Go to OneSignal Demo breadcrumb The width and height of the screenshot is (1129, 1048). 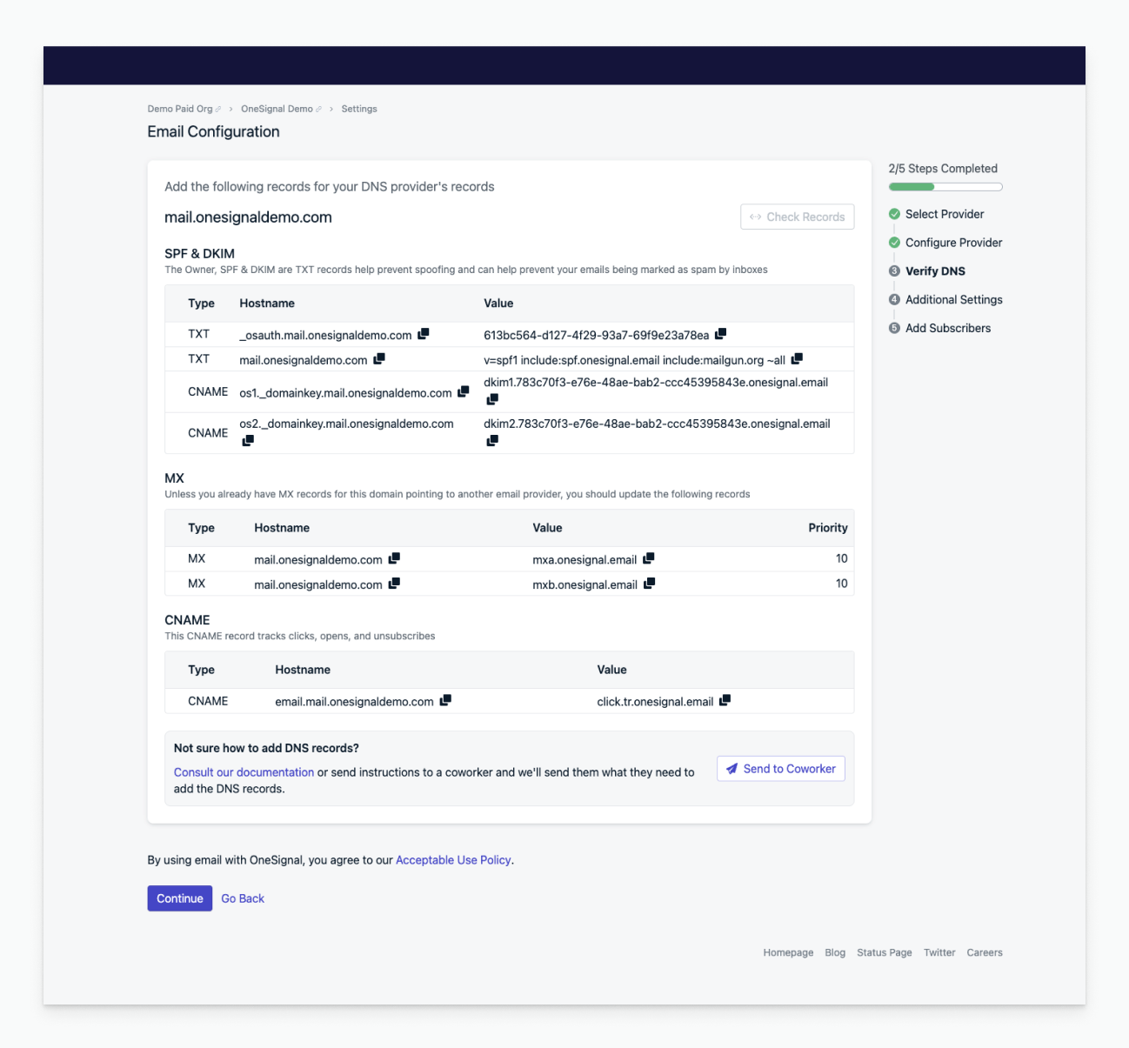[277, 109]
